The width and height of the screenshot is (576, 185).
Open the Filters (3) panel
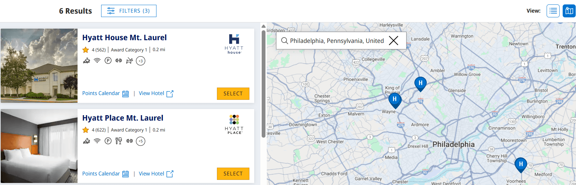[x=129, y=11]
